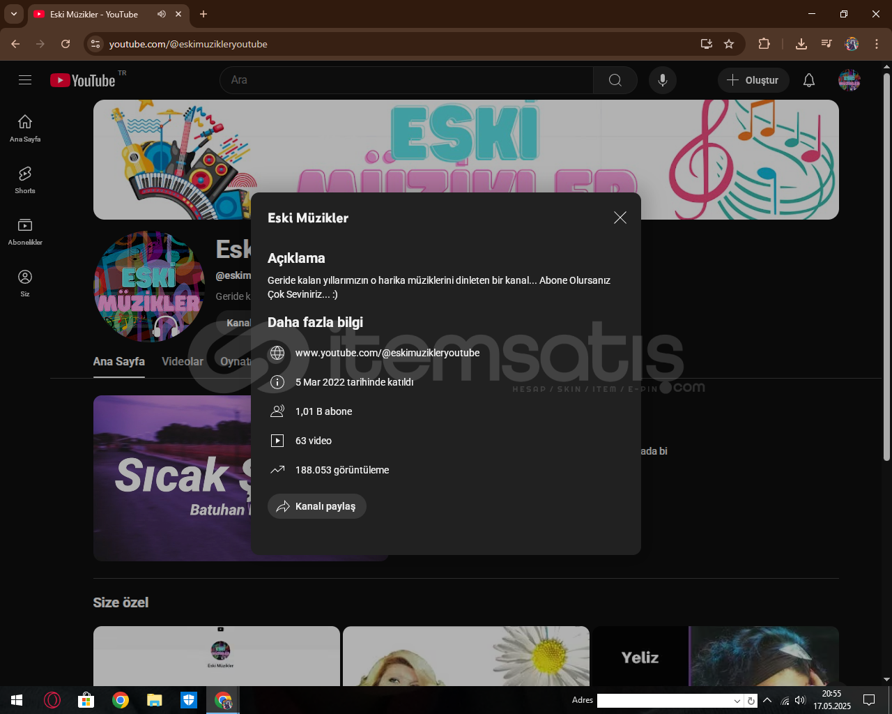Viewport: 892px width, 714px height.
Task: Open the media controls icon
Action: click(x=826, y=44)
